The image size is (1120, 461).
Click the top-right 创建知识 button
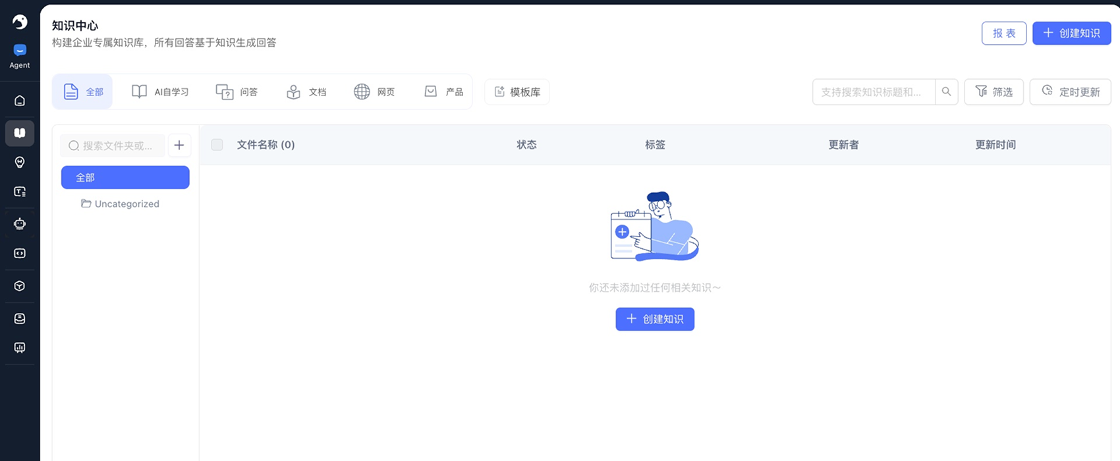(1072, 33)
